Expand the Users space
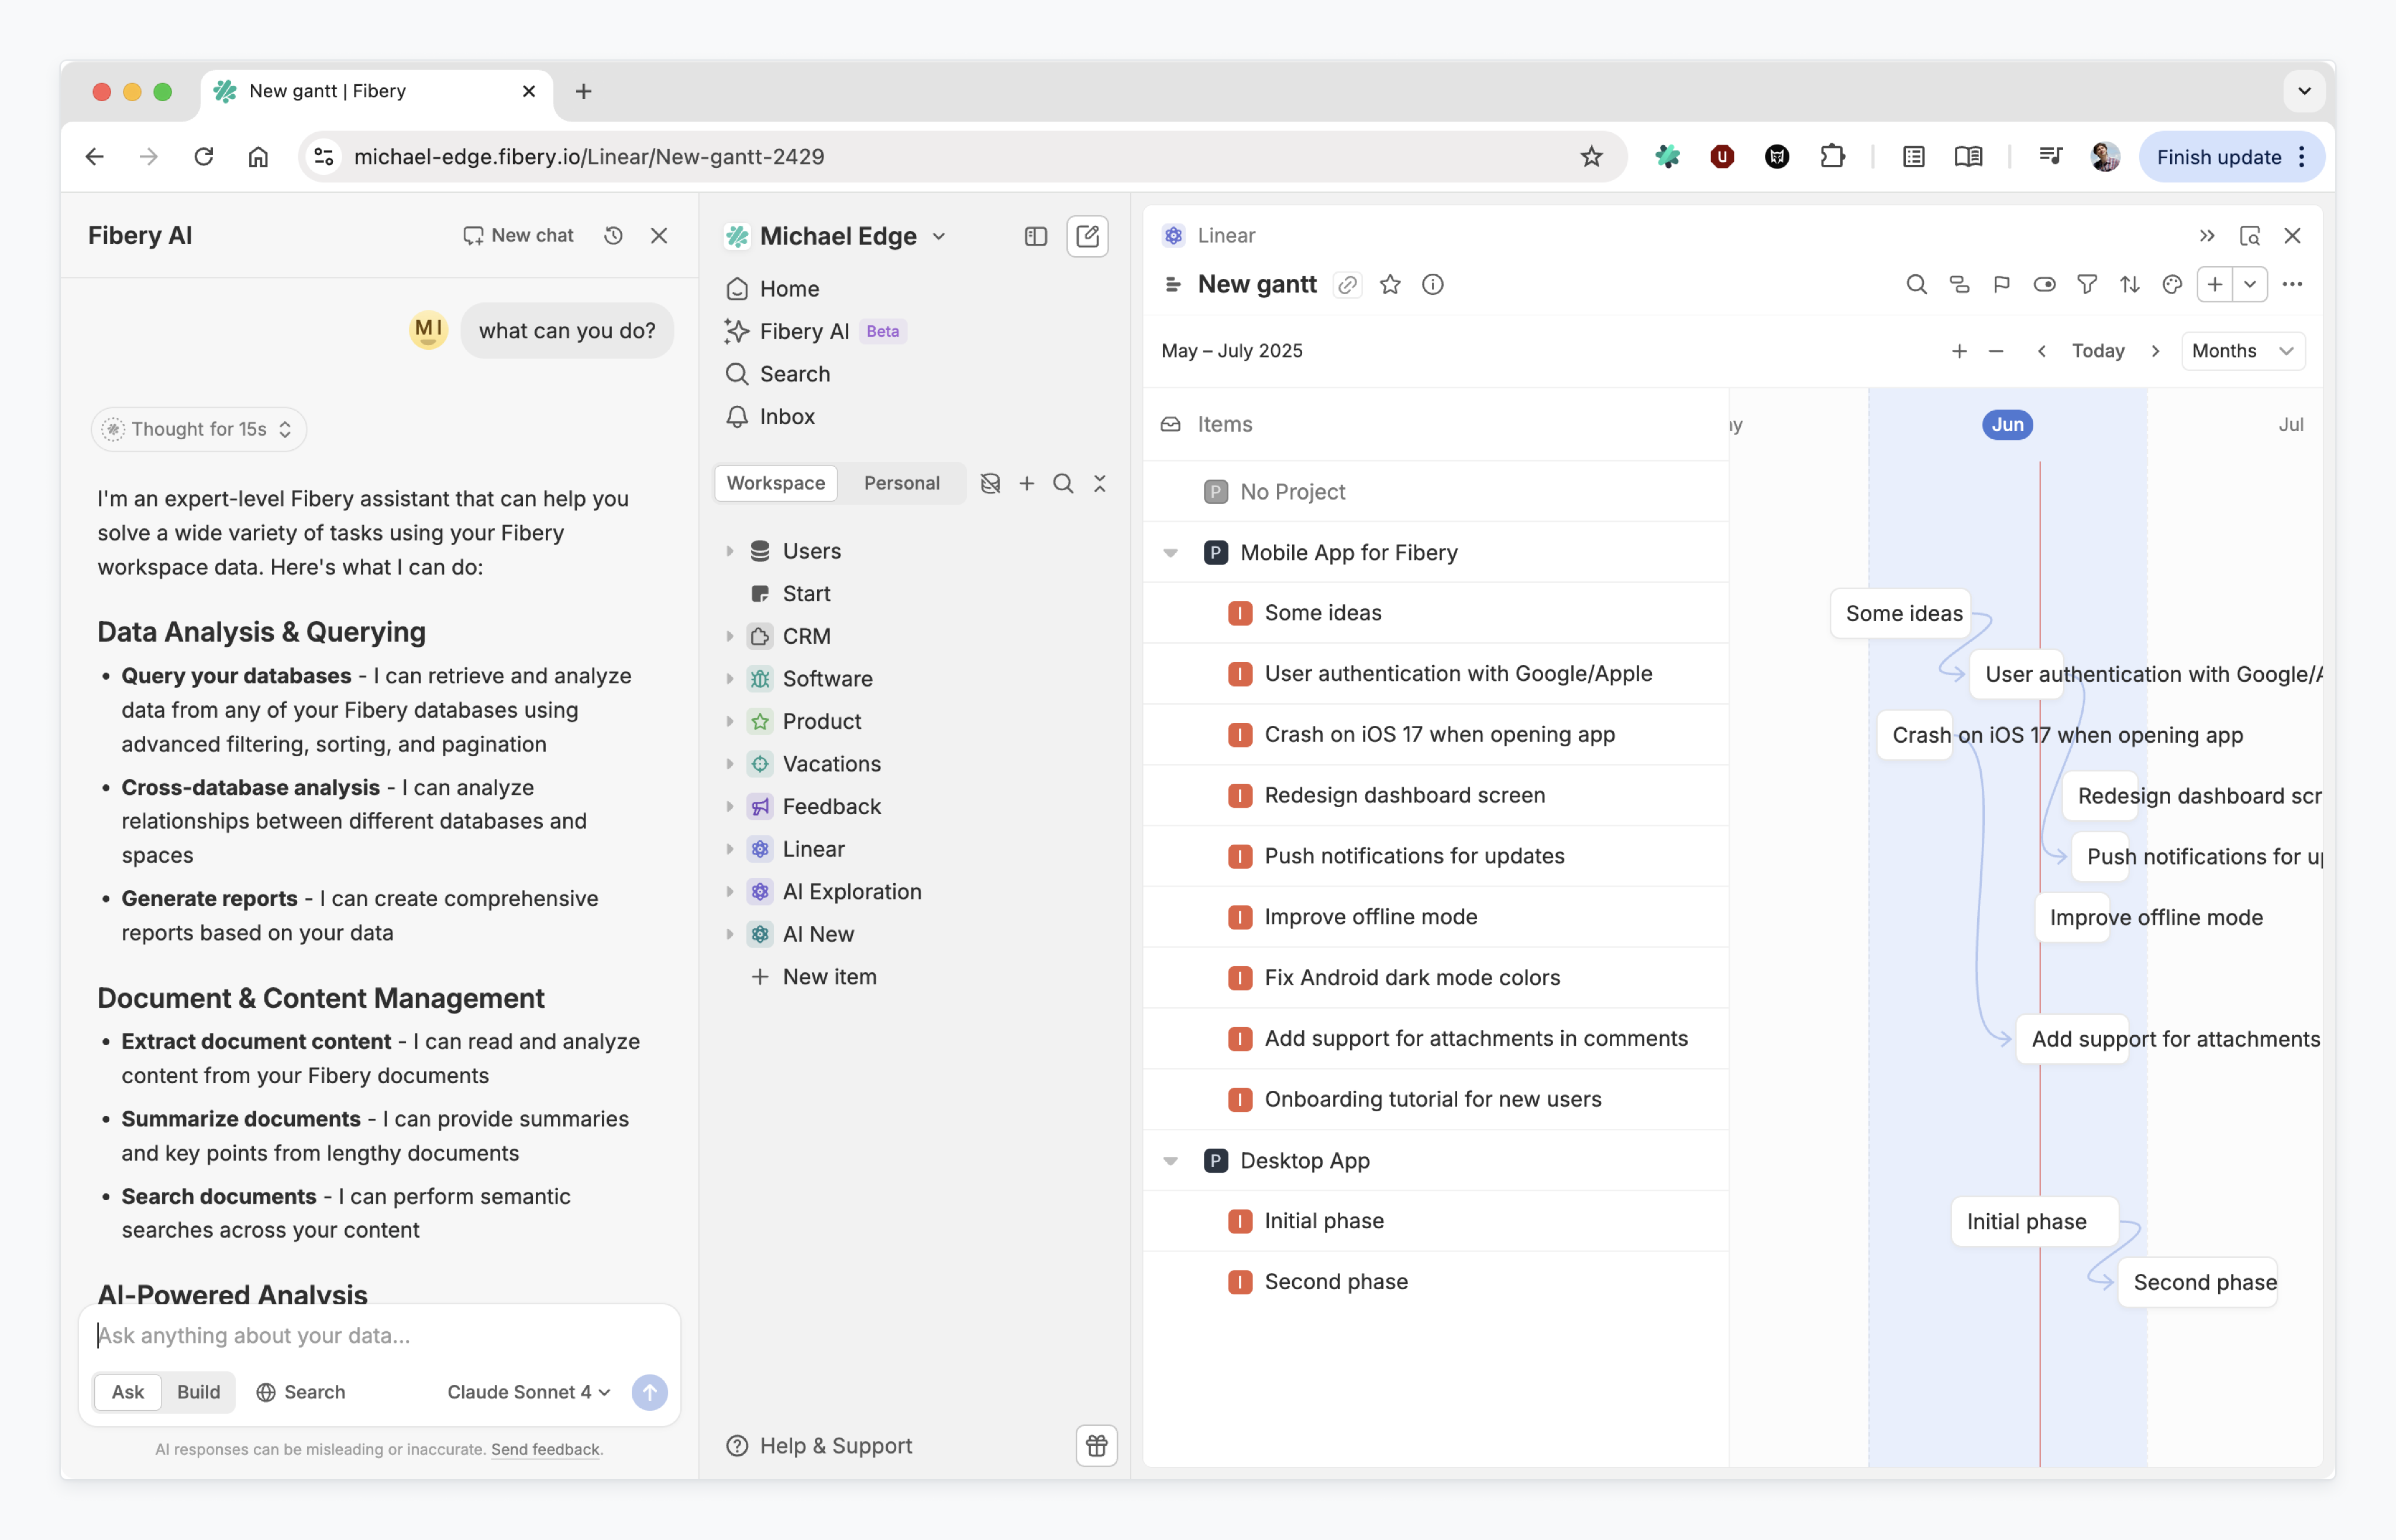 point(730,551)
